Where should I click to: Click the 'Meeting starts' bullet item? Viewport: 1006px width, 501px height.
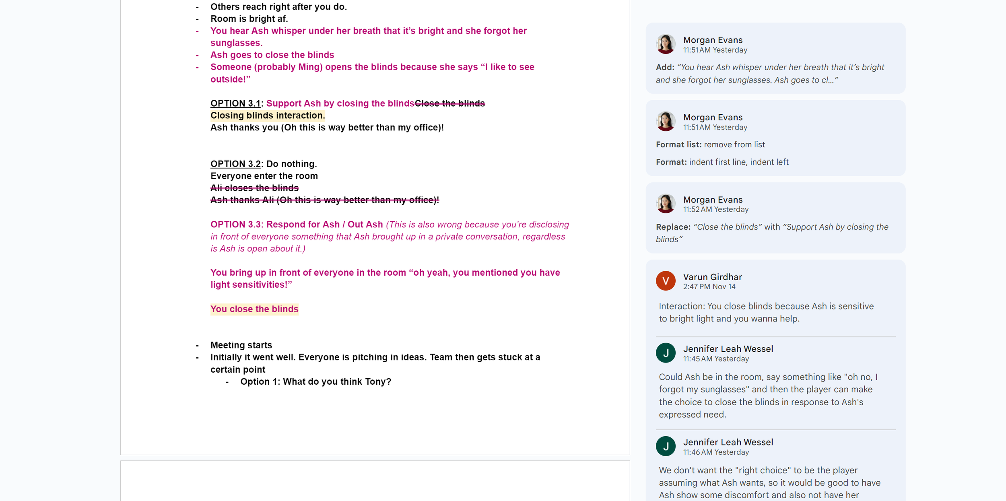[241, 345]
